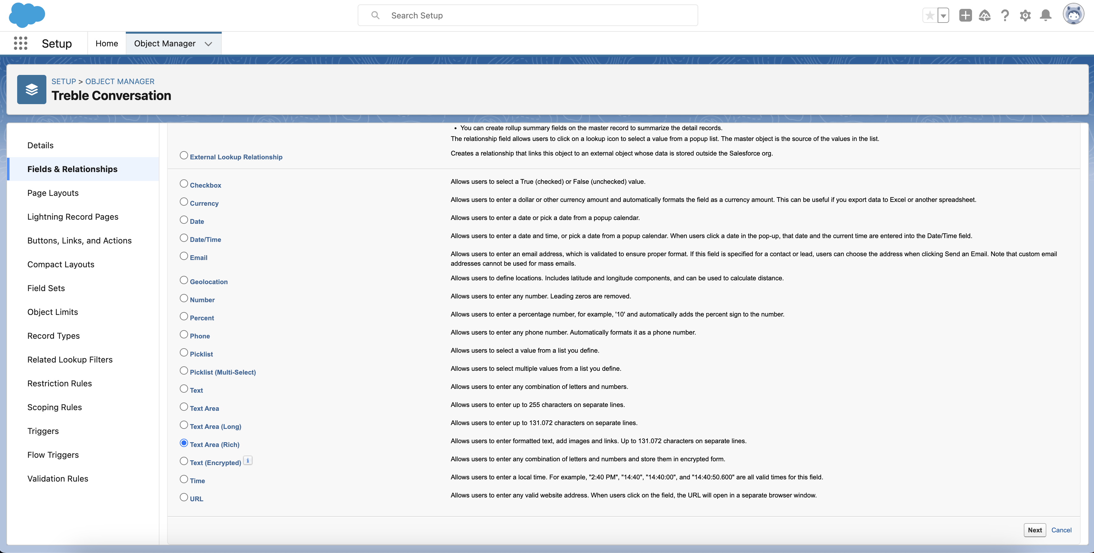This screenshot has width=1094, height=553.
Task: Focus the Search Setup field
Action: click(x=527, y=15)
